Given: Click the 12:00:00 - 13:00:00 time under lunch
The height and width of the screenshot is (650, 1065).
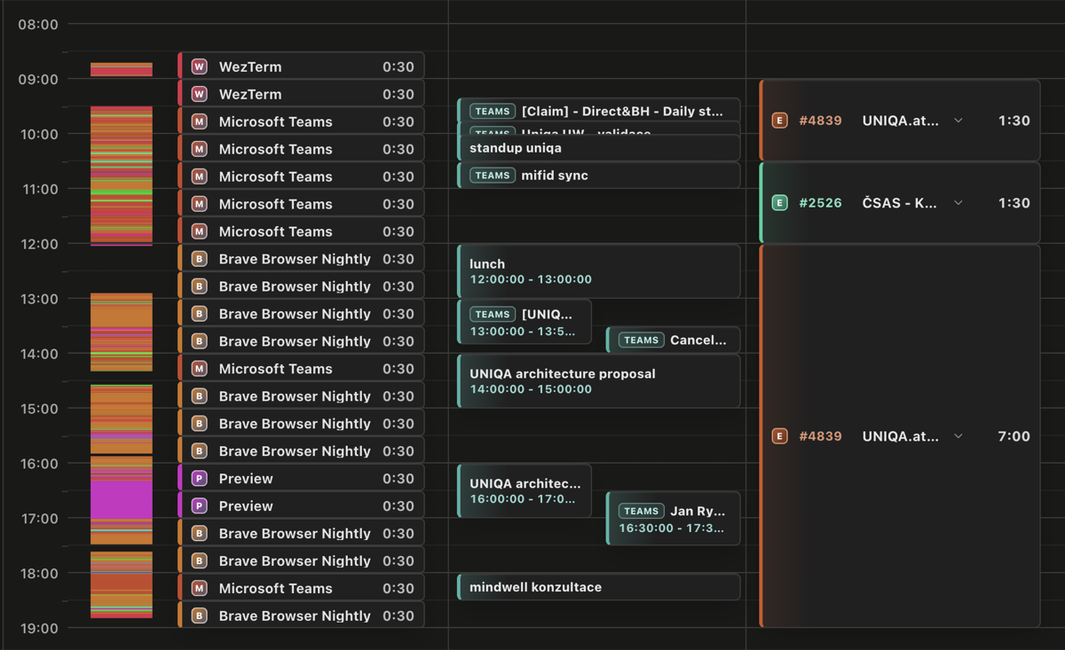Looking at the screenshot, I should pos(531,279).
